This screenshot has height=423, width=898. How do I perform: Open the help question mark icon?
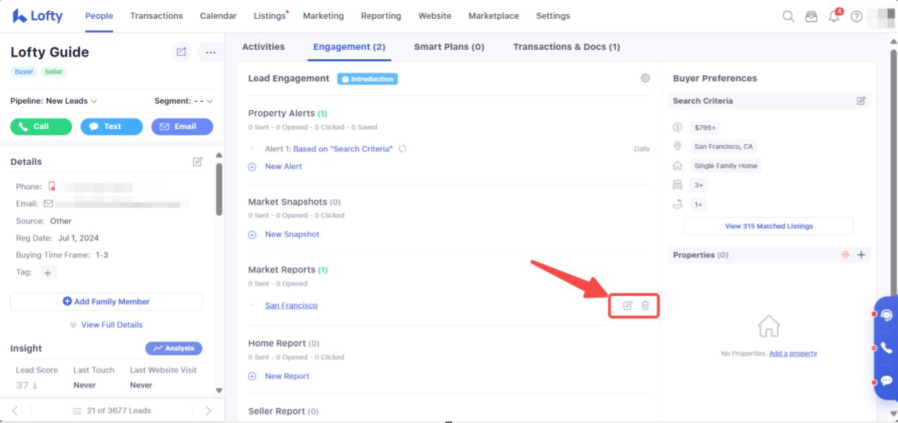pos(856,16)
